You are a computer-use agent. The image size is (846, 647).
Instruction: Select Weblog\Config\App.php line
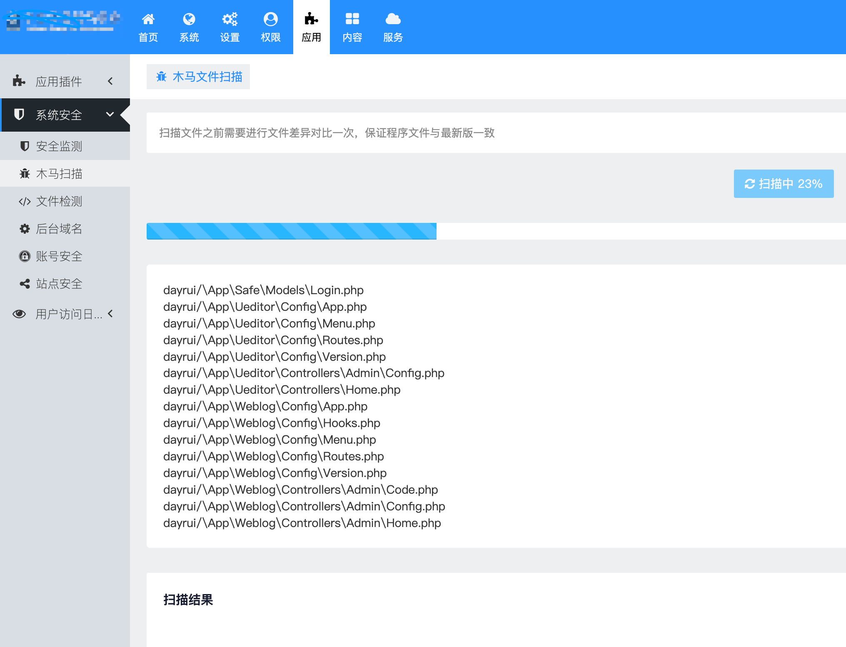(265, 406)
